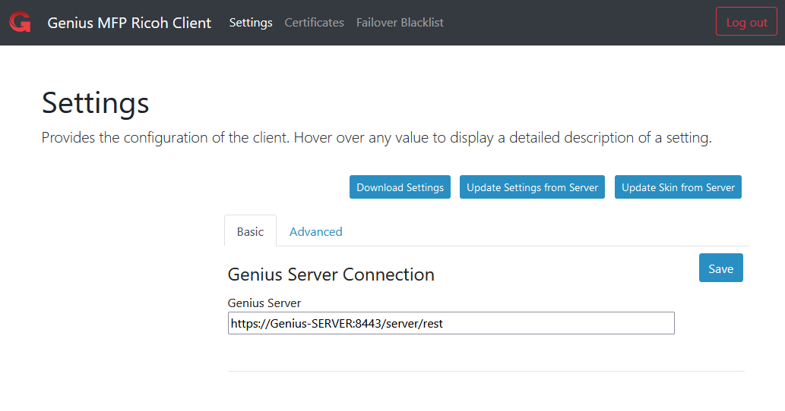This screenshot has height=411, width=785.
Task: Go to the Certificates page
Action: [314, 23]
